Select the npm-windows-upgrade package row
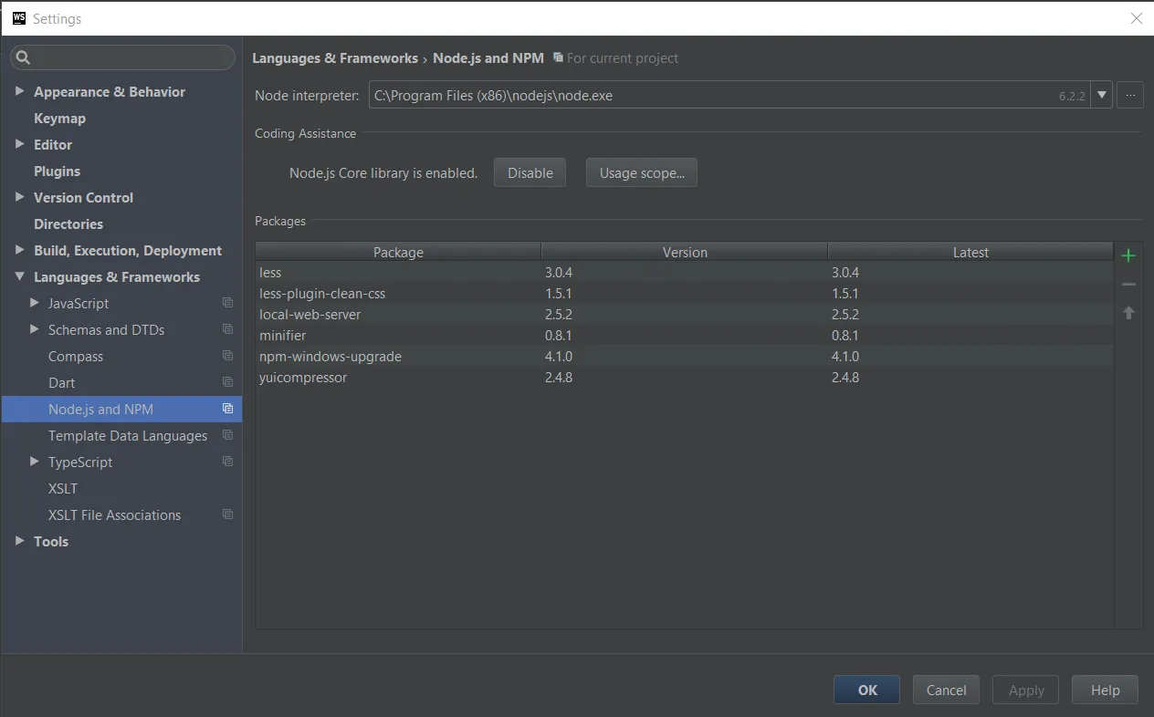This screenshot has height=717, width=1154. (x=685, y=356)
